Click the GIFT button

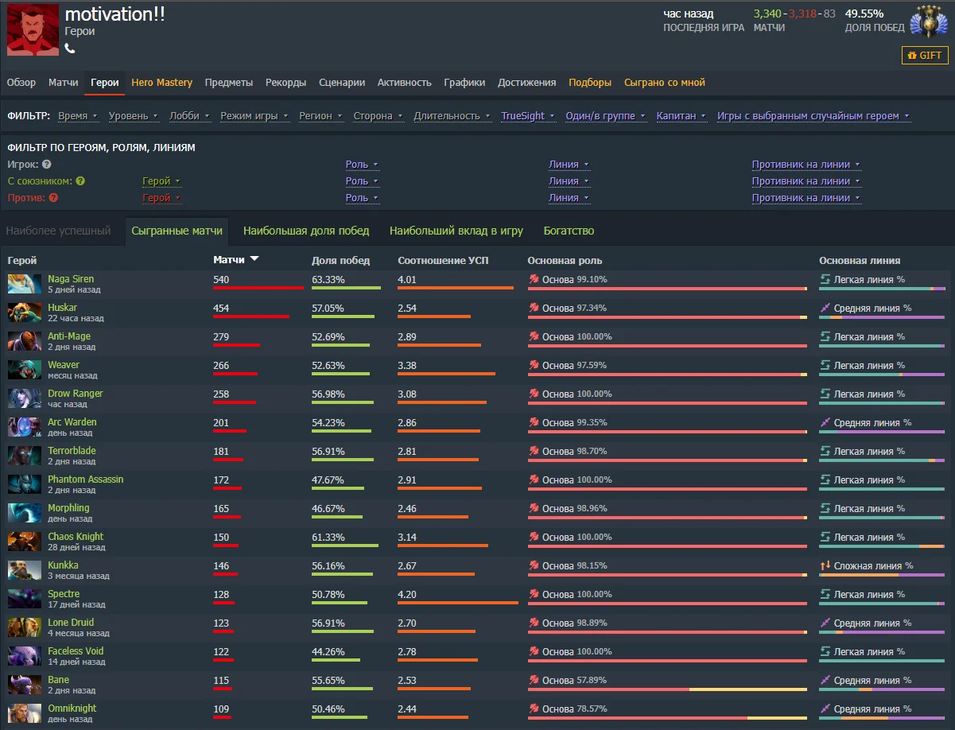(925, 56)
